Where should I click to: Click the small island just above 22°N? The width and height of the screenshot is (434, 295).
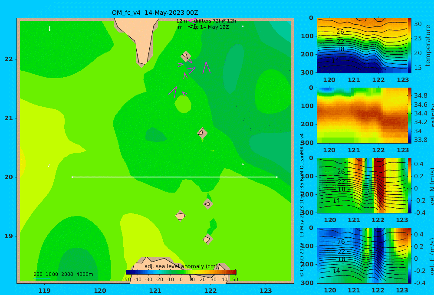coord(186,56)
